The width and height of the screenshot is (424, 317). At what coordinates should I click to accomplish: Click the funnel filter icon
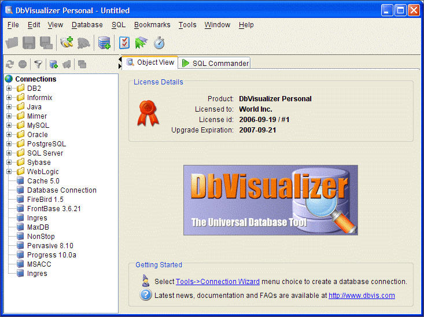38,64
